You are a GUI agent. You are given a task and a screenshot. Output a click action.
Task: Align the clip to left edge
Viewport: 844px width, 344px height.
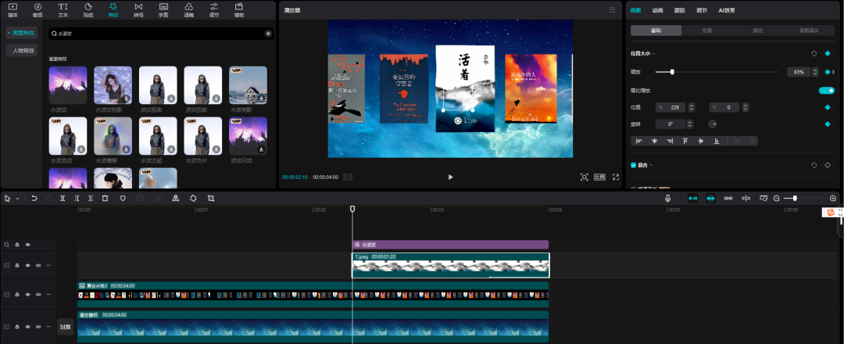click(x=639, y=141)
